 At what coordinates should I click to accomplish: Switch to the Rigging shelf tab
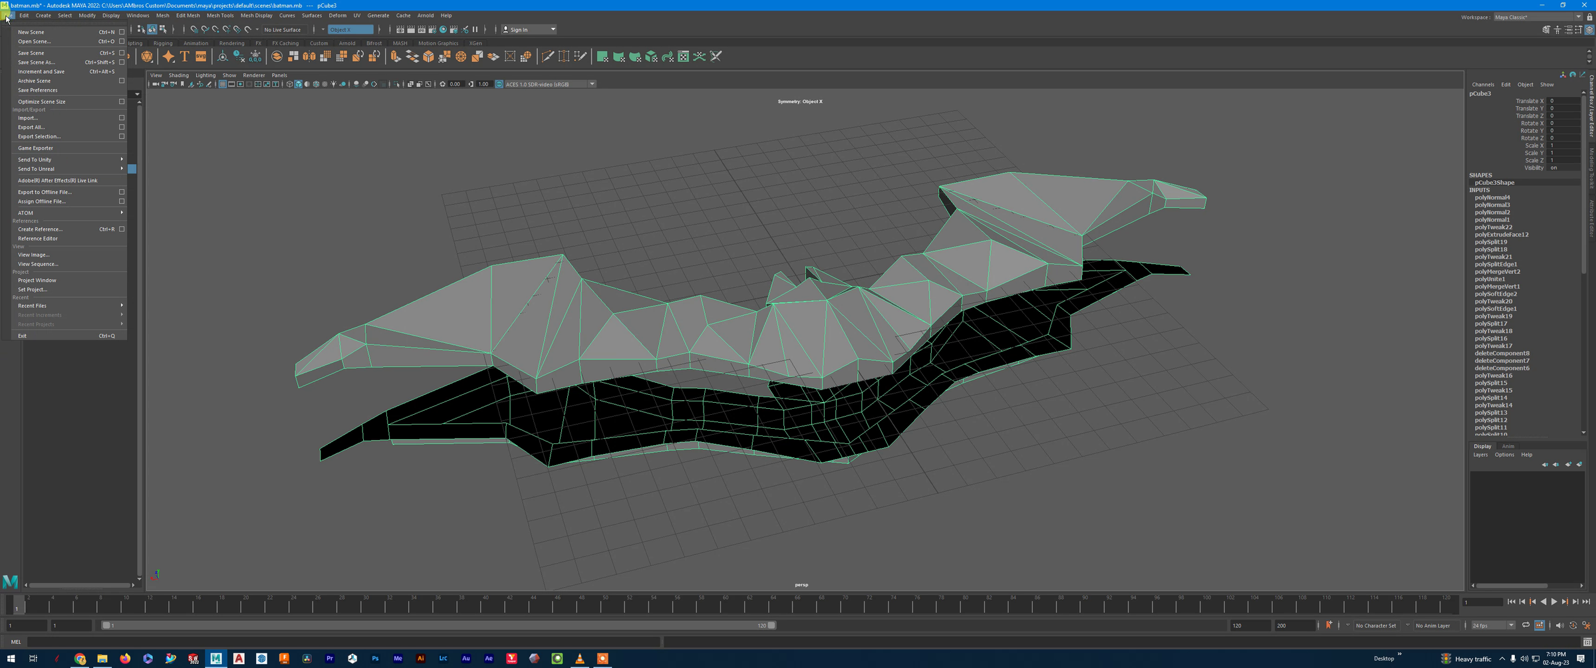point(163,43)
